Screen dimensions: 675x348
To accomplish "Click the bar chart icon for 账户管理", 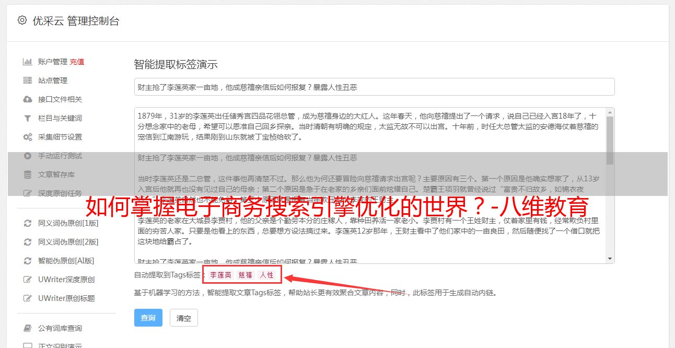I will coord(28,62).
